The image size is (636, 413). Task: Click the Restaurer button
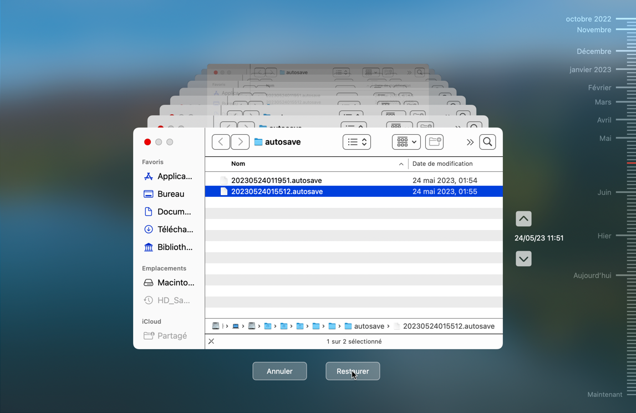pos(353,371)
